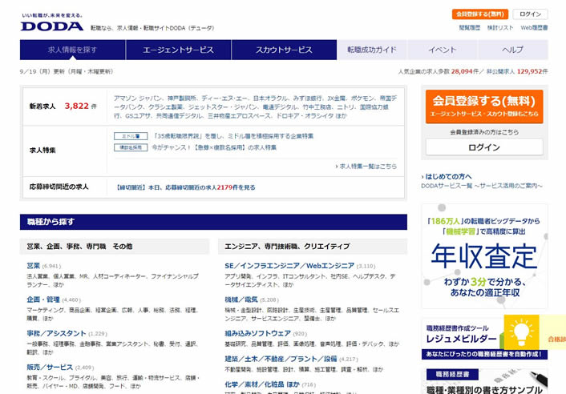Open 化学/素材/化粧品 ほか category
The height and width of the screenshot is (394, 566).
point(262,384)
